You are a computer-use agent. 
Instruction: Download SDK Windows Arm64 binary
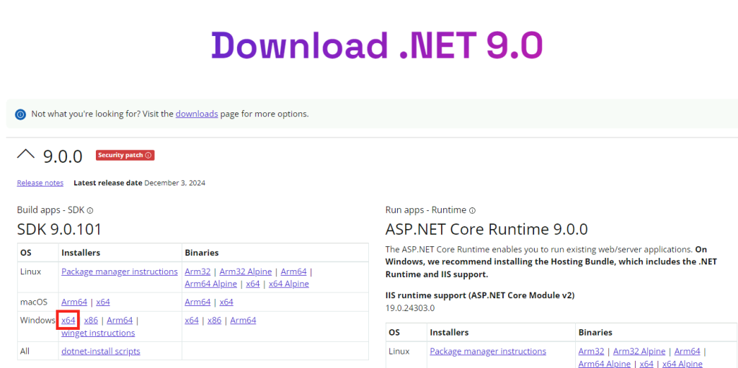(x=244, y=320)
